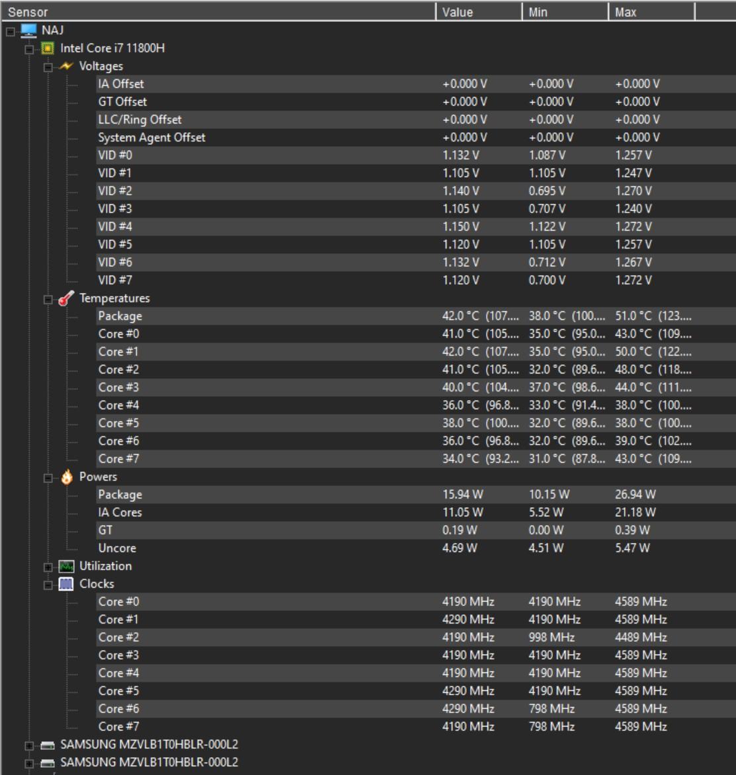Click the Voltages lightning bolt icon
736x775 pixels.
pyautogui.click(x=66, y=66)
